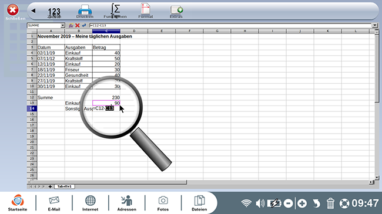
Task: Open the E-Mail app
Action: [x=54, y=203]
